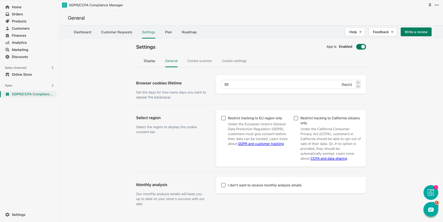Click the Online Store icon
This screenshot has width=443, height=222.
(7, 75)
